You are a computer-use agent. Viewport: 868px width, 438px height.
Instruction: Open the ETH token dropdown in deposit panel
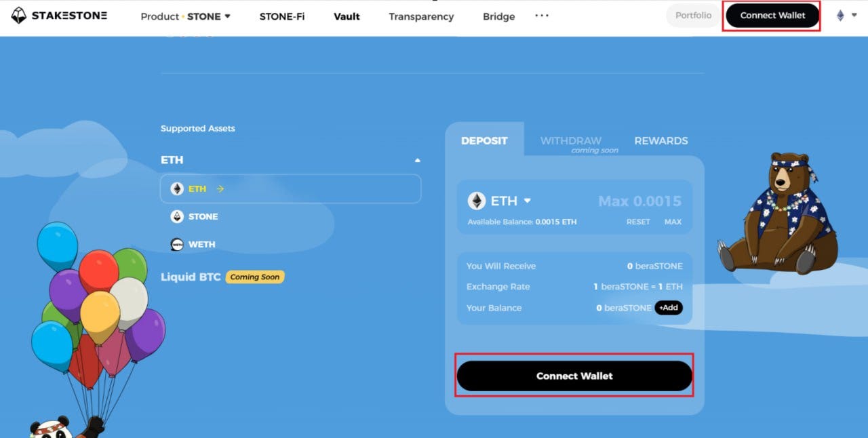[x=500, y=201]
